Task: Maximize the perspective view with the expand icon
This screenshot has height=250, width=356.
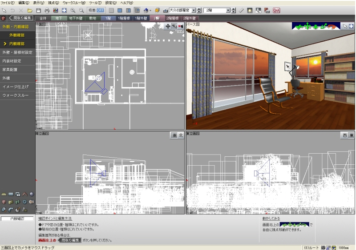Action: 351,26
